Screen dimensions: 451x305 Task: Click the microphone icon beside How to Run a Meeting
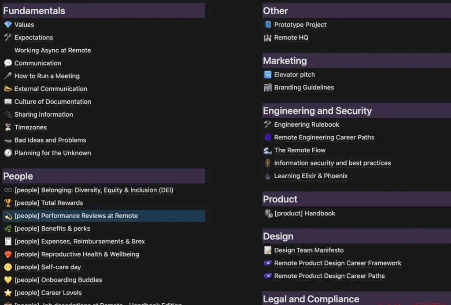tap(7, 76)
